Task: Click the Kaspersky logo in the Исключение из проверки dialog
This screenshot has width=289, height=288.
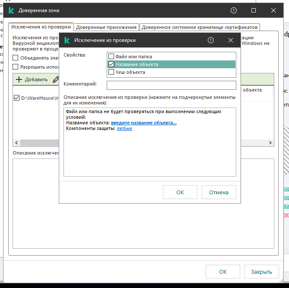Action: (x=67, y=40)
